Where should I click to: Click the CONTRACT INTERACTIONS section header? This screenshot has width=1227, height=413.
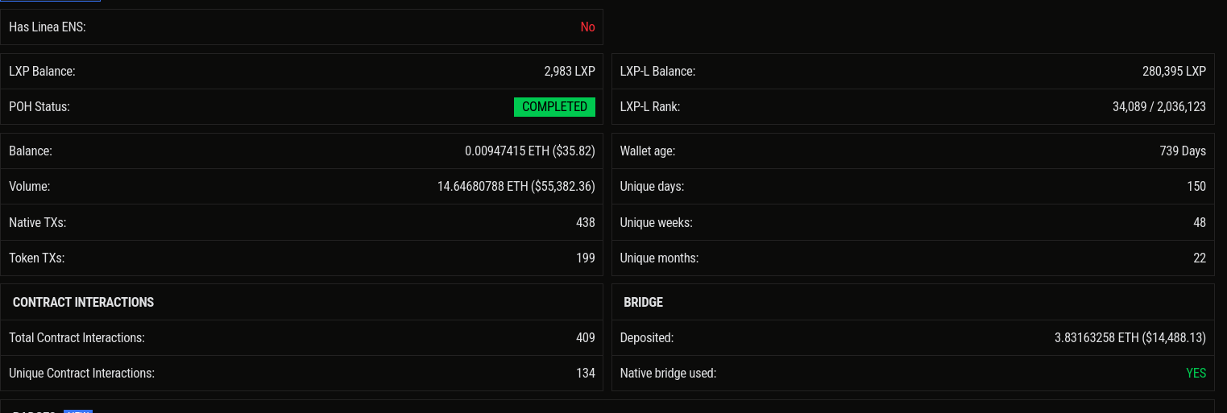[x=83, y=303]
